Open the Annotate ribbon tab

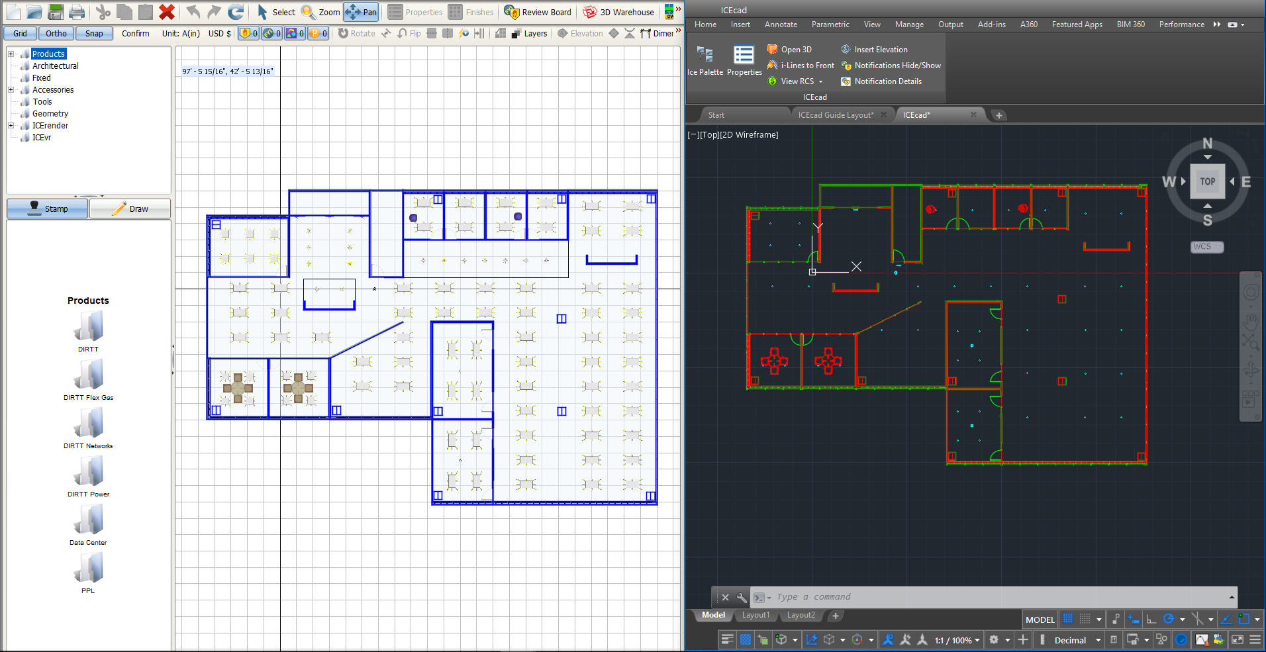(781, 24)
